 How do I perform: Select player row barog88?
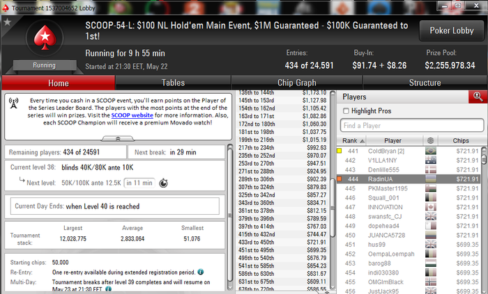coord(409,263)
